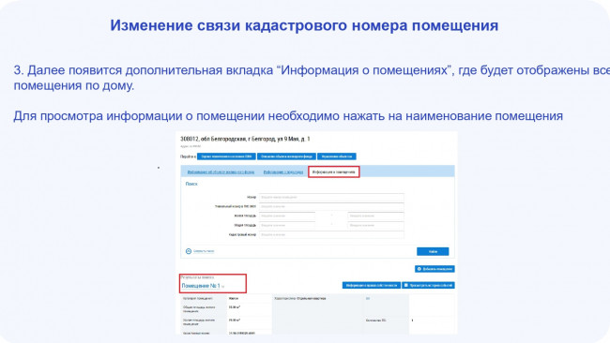The width and height of the screenshot is (610, 343).
Task: Click the collapse search text link
Action: tap(204, 251)
